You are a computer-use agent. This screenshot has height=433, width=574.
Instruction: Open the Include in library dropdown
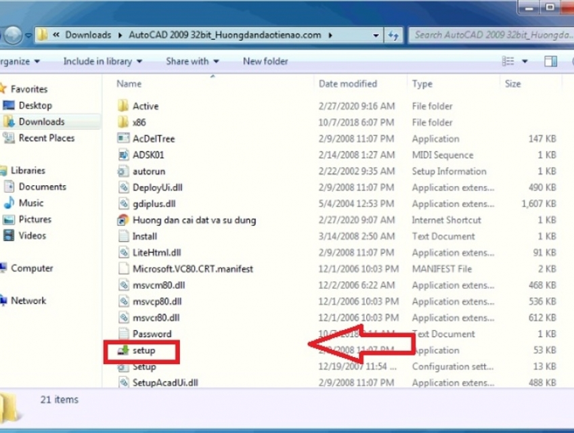[x=102, y=62]
